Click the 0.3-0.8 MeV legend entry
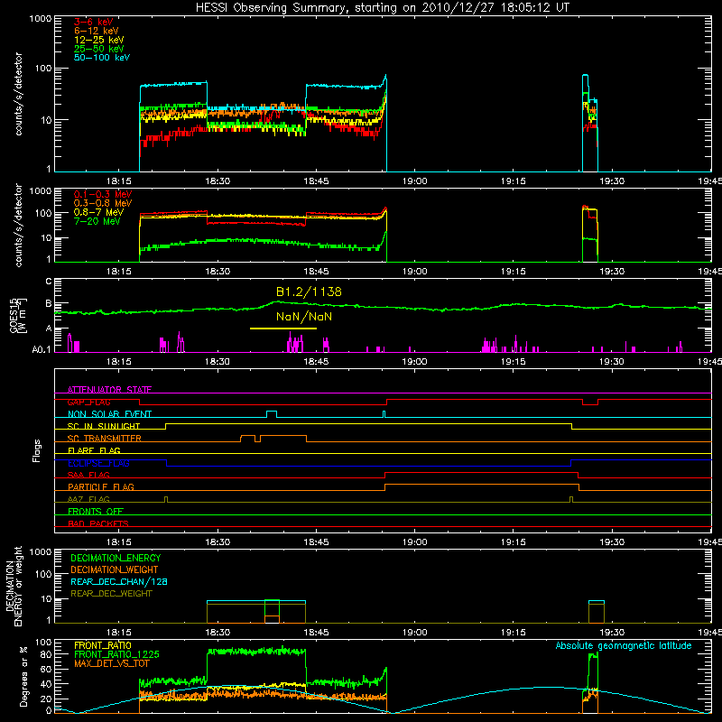Screen dimensions: 722x722 (x=103, y=203)
